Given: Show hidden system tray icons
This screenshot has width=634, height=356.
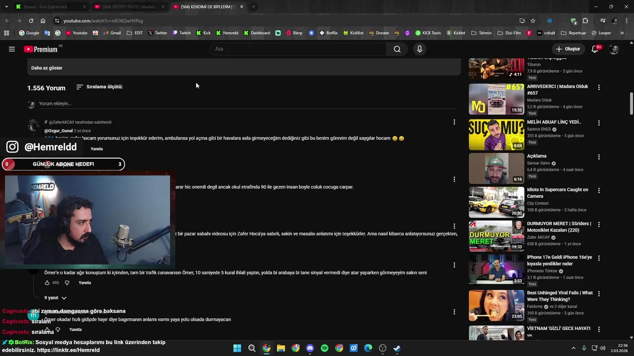Looking at the screenshot, I should coord(574,348).
